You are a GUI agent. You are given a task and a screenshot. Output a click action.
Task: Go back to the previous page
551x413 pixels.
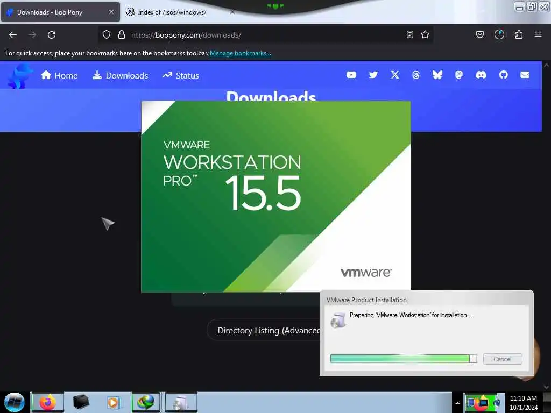[x=13, y=35]
